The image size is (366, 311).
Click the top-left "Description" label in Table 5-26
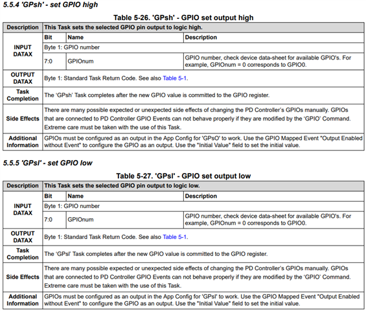23,27
